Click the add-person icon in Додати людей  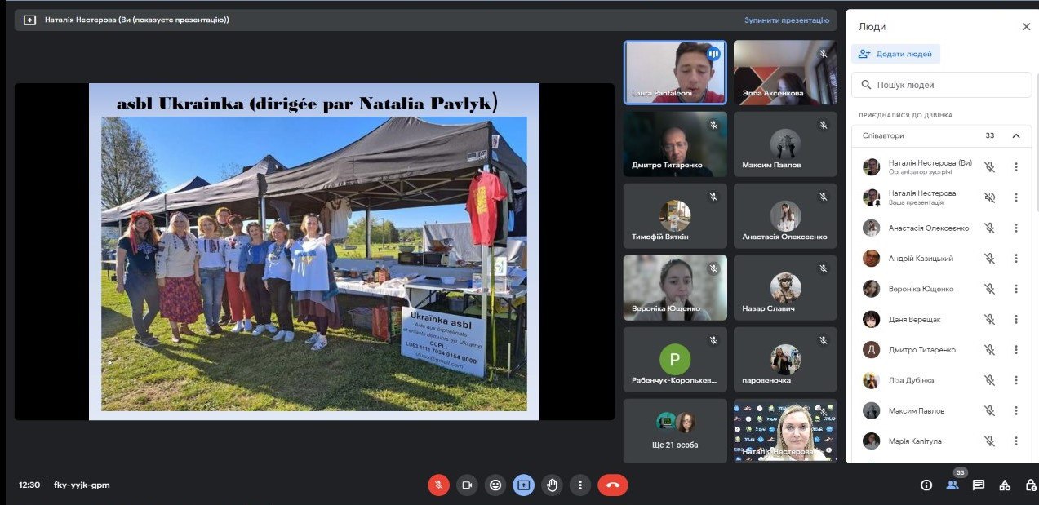point(865,54)
